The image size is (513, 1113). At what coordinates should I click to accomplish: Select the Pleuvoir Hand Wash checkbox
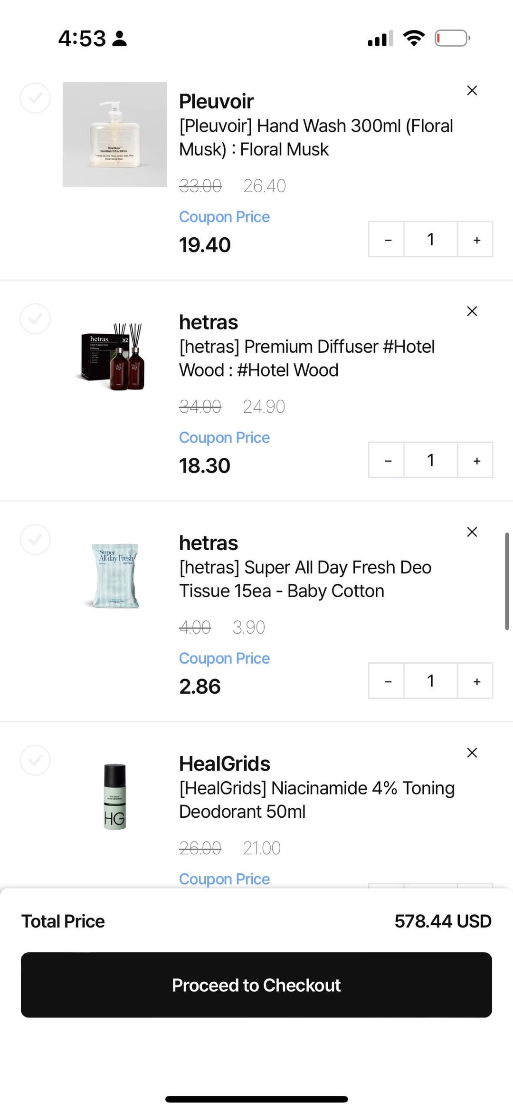35,98
